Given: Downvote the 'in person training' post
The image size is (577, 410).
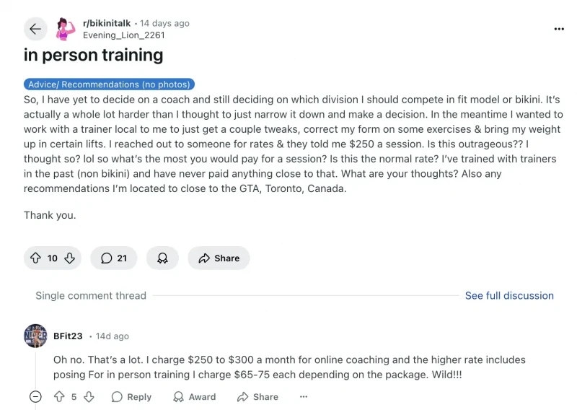Looking at the screenshot, I should click(69, 258).
